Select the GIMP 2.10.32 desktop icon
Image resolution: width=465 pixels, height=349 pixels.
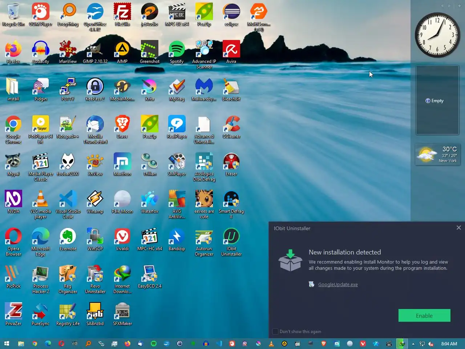pyautogui.click(x=95, y=52)
